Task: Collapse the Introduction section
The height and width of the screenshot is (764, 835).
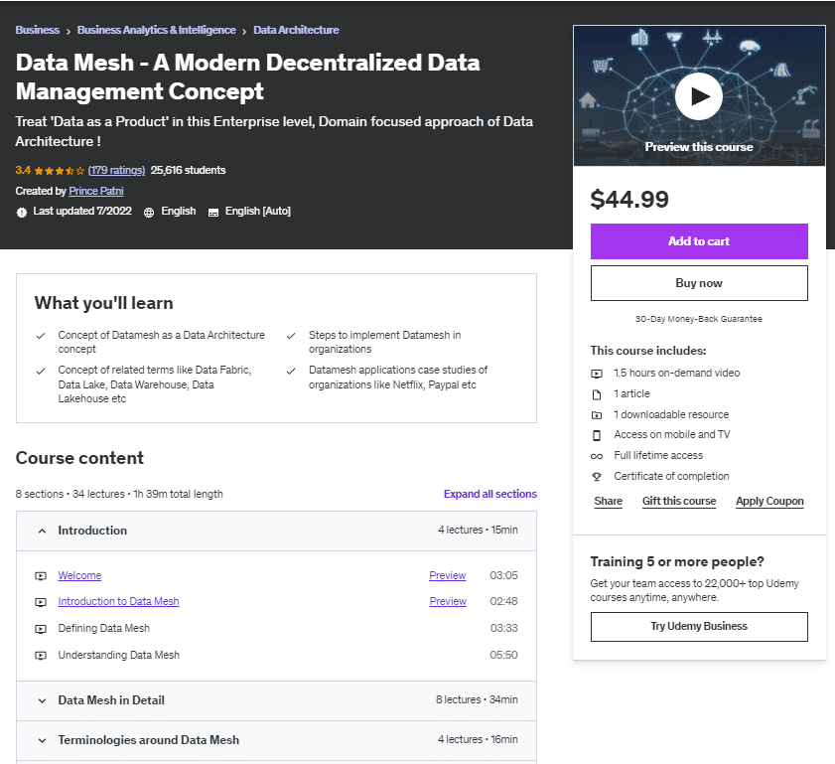Action: (x=42, y=531)
